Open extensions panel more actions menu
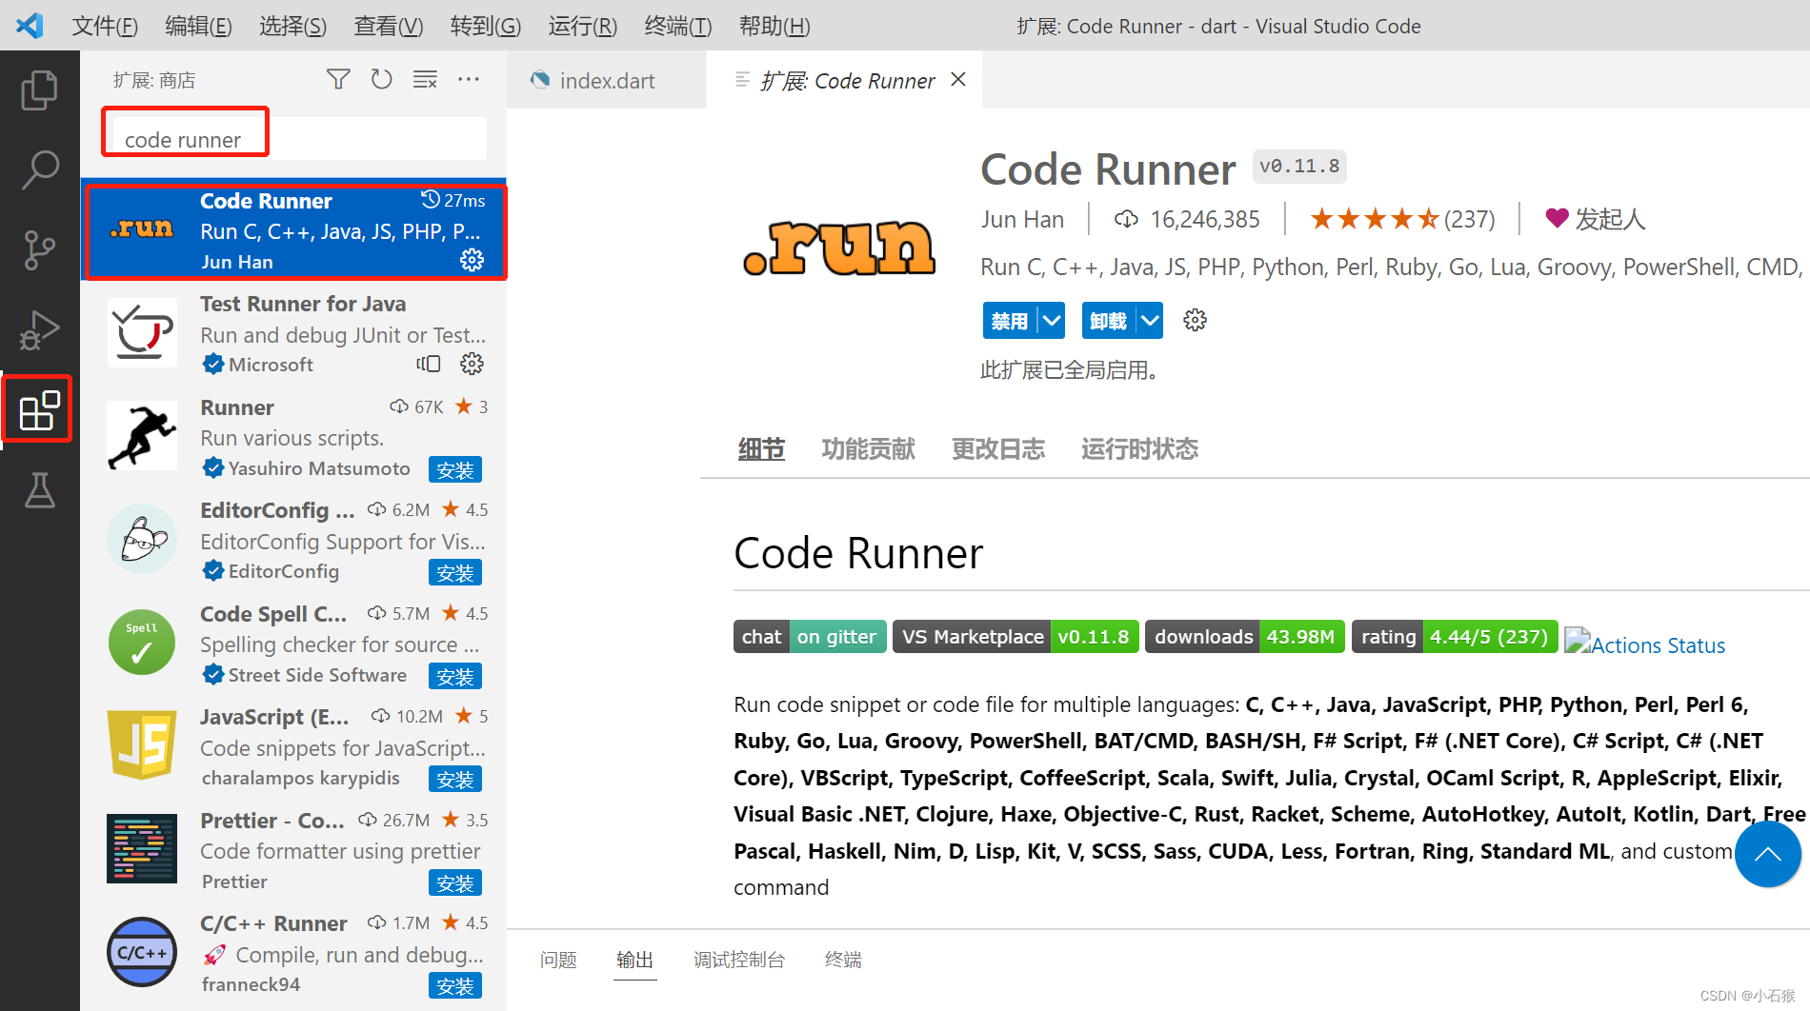Viewport: 1810px width, 1011px height. pos(469,79)
